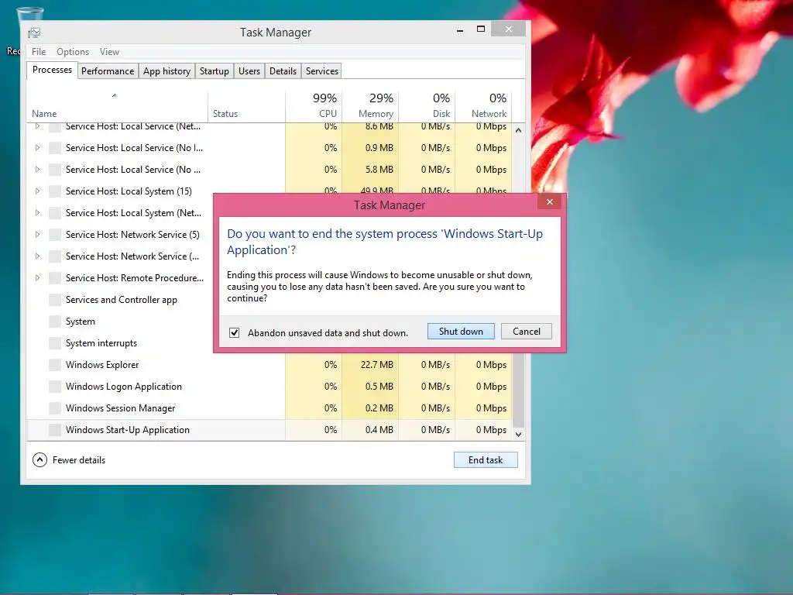The image size is (793, 595).
Task: Select Services and Controller app row
Action: pyautogui.click(x=122, y=300)
